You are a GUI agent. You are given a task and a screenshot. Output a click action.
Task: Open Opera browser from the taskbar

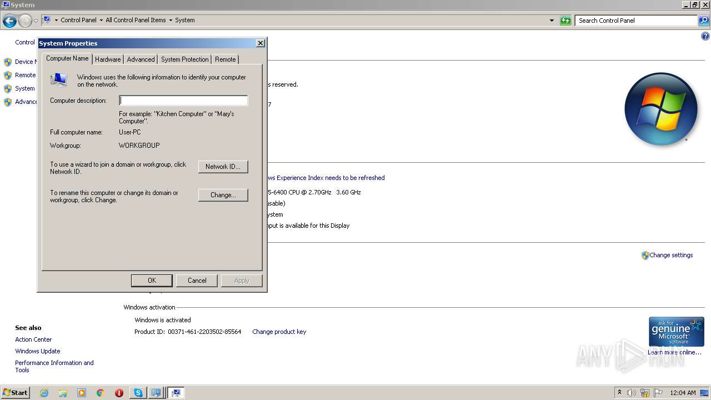119,393
